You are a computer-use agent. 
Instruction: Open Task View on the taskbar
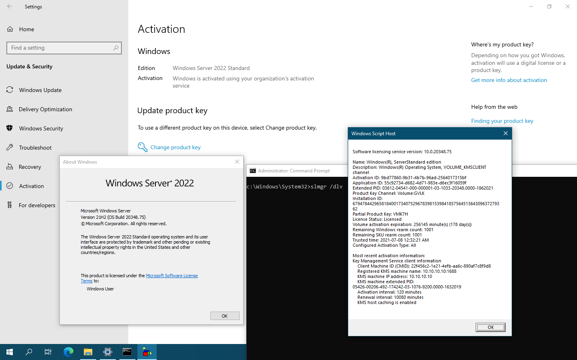tap(48, 352)
